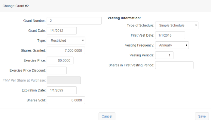Click the Save button
Image resolution: width=211 pixels, height=123 pixels.
click(x=202, y=116)
